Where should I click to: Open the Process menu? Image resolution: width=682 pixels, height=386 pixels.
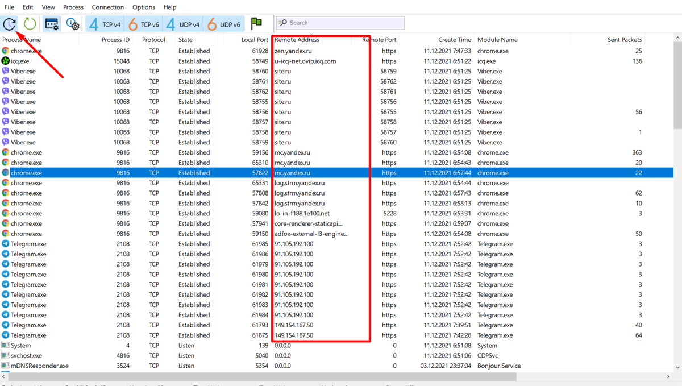click(73, 7)
